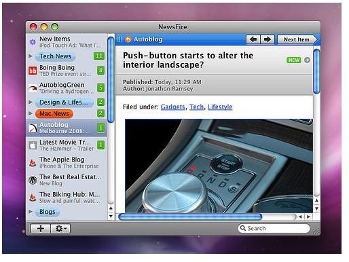Select The Biking Hub feed

point(67,198)
